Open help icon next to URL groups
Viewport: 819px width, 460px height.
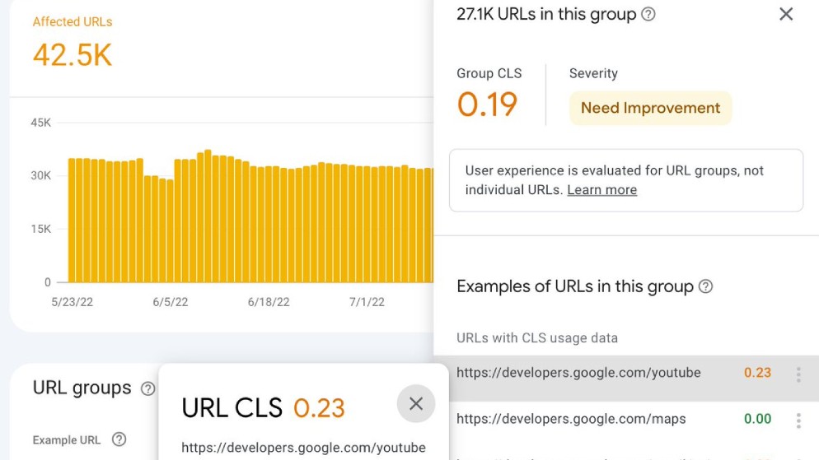[147, 388]
